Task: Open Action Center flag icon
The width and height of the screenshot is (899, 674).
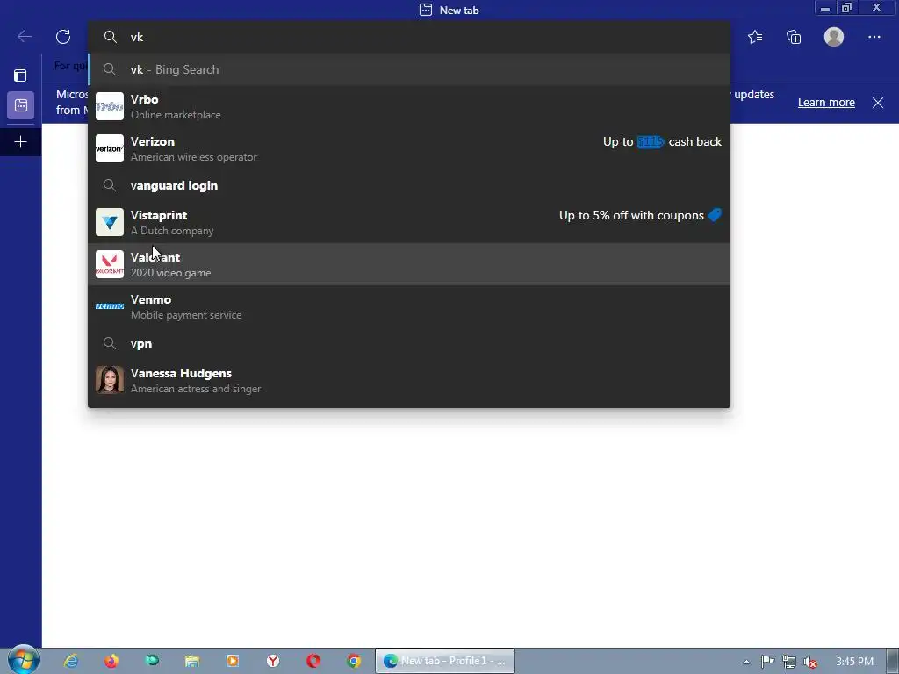Action: (x=767, y=662)
